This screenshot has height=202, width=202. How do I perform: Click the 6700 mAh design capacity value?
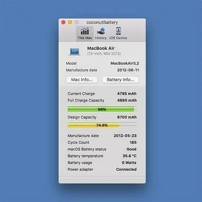(x=127, y=117)
